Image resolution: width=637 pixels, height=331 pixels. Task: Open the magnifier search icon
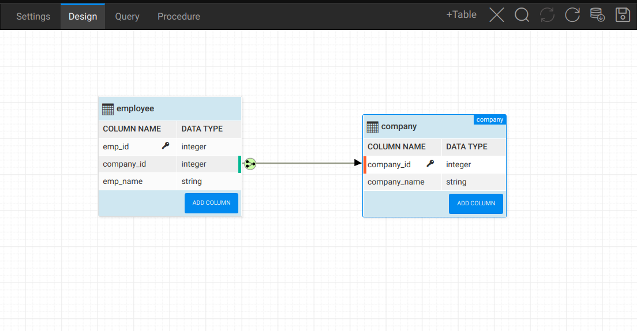tap(522, 15)
